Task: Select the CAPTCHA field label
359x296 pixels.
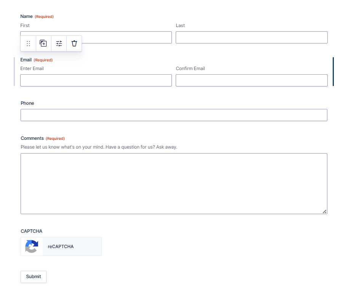Action: pyautogui.click(x=31, y=231)
